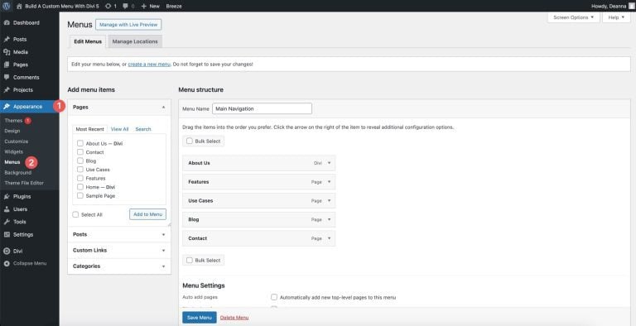The width and height of the screenshot is (636, 326).
Task: Open Themes in the Appearance submenu
Action: click(x=13, y=121)
